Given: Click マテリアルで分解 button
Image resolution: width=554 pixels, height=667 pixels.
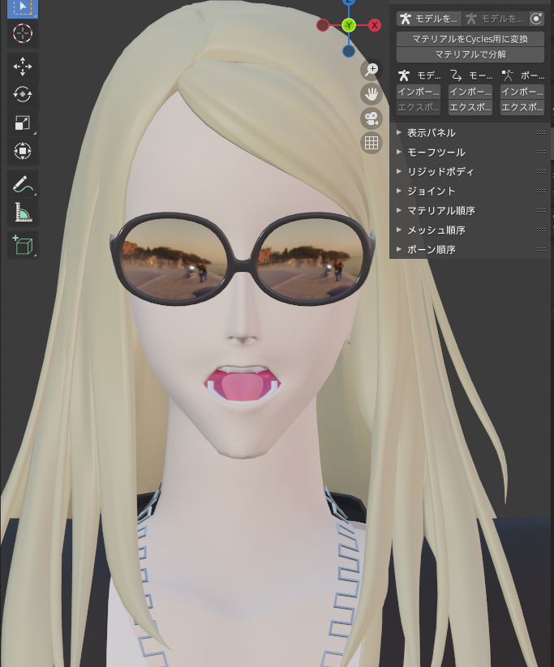Looking at the screenshot, I should [470, 54].
